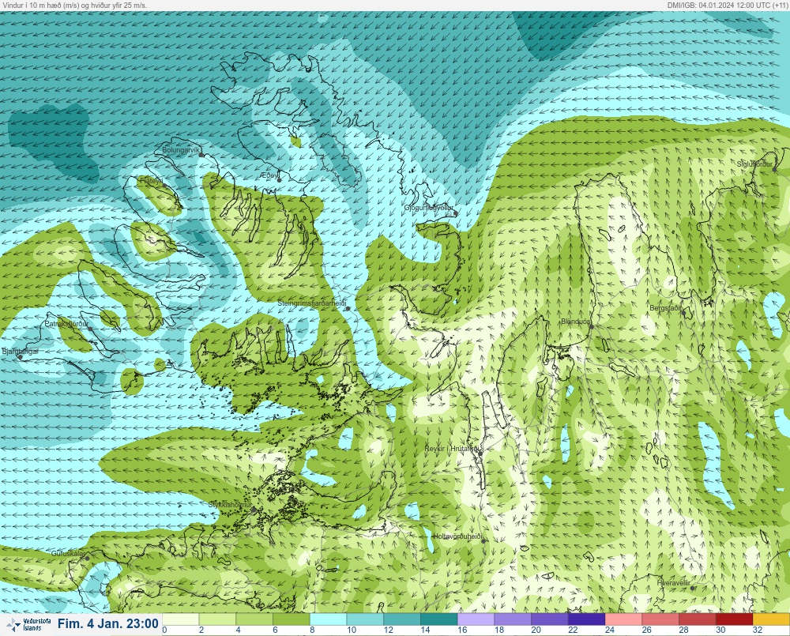Image resolution: width=790 pixels, height=636 pixels.
Task: Click the Reykir í Hrútafirði label
Action: coord(453,449)
